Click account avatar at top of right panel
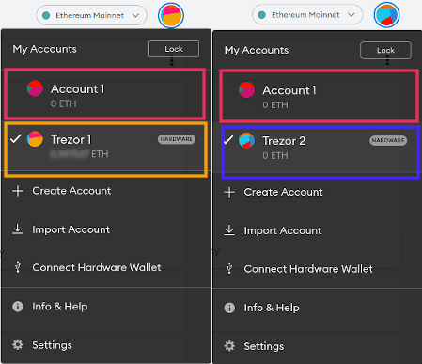Viewport: 422px width, 364px height. tap(386, 15)
